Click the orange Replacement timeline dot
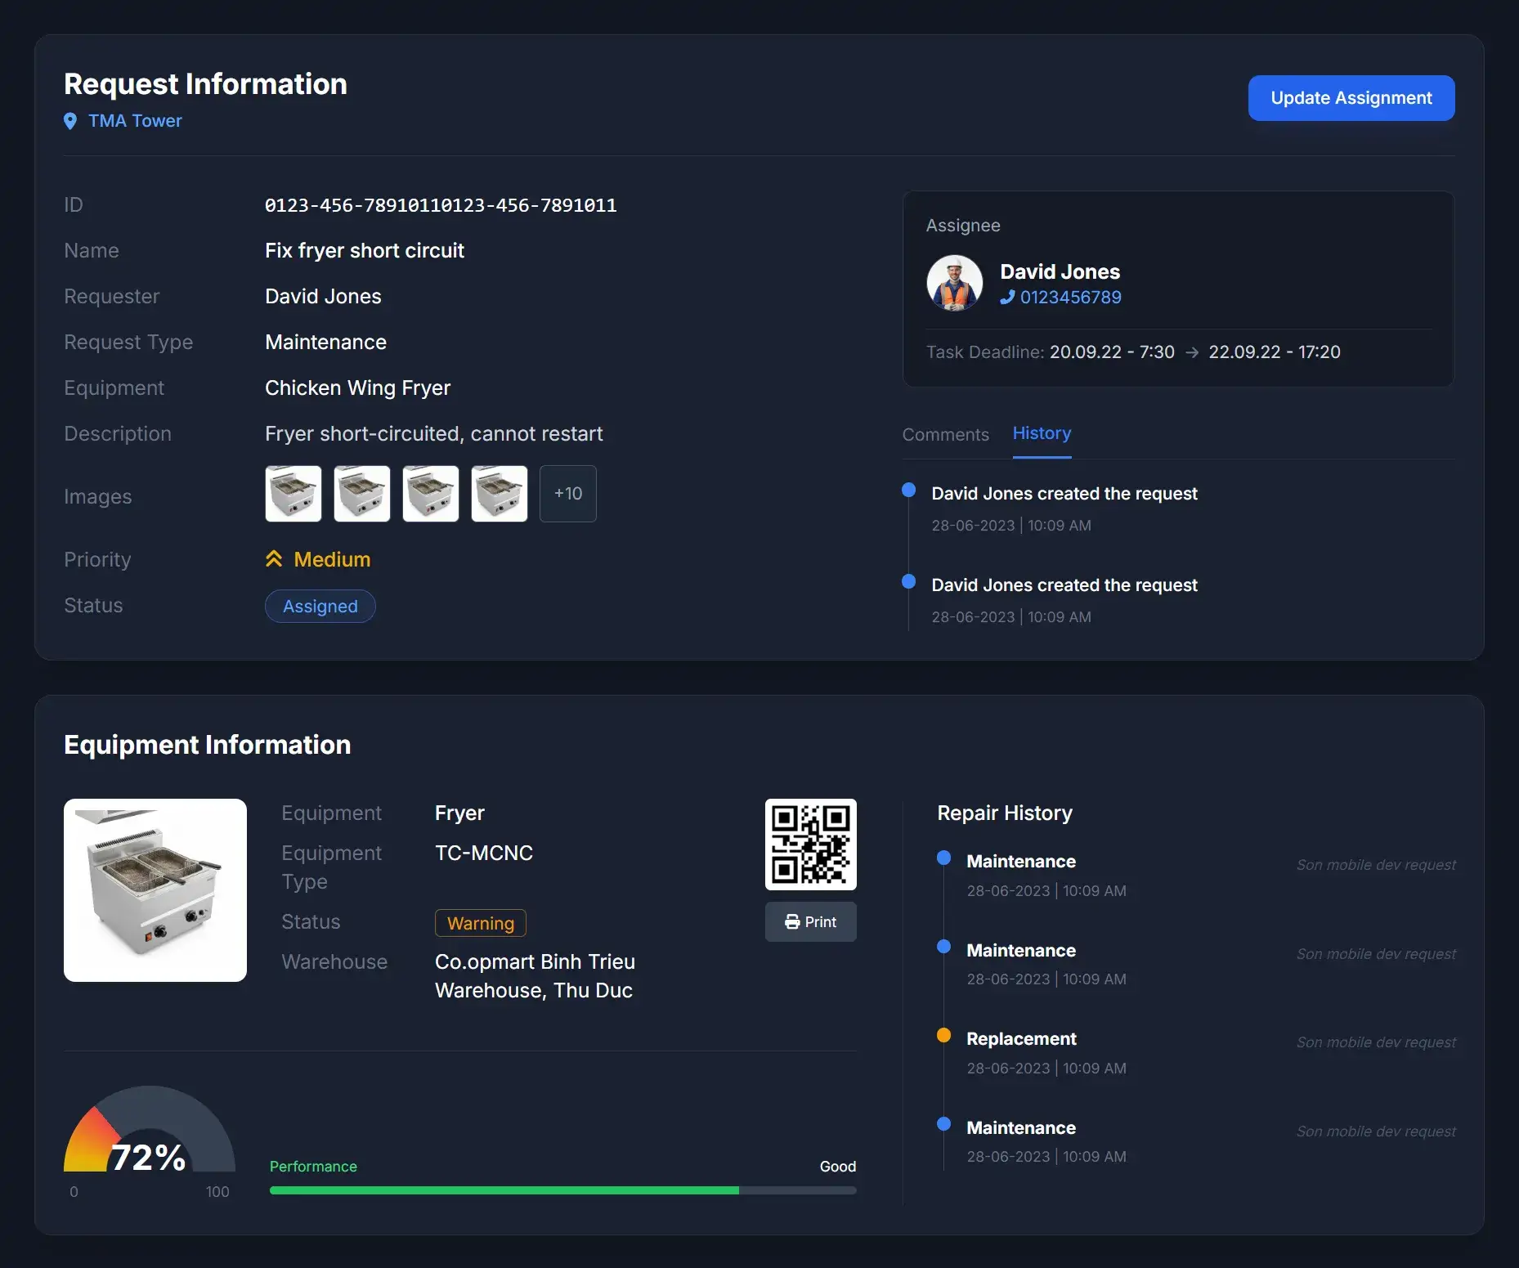 point(943,1035)
